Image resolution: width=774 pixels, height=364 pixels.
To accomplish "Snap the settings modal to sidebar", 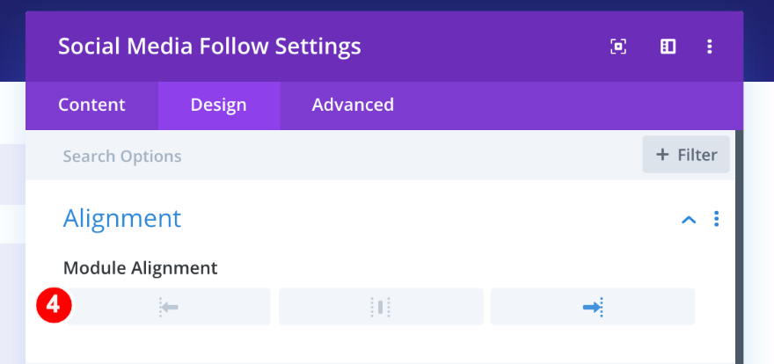I will (668, 47).
